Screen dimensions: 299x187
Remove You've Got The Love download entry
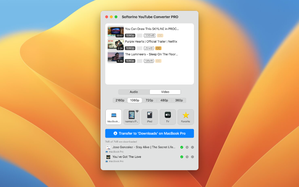tap(192, 157)
